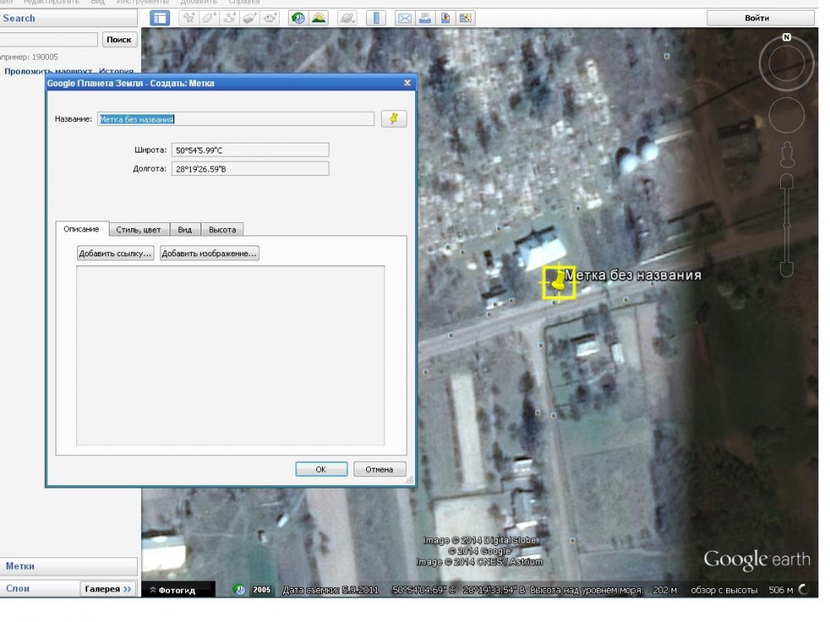The height and width of the screenshot is (622, 830).
Task: Click Добавить ссылку button
Action: point(115,253)
